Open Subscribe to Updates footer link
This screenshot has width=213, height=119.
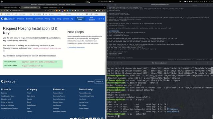click(59, 111)
